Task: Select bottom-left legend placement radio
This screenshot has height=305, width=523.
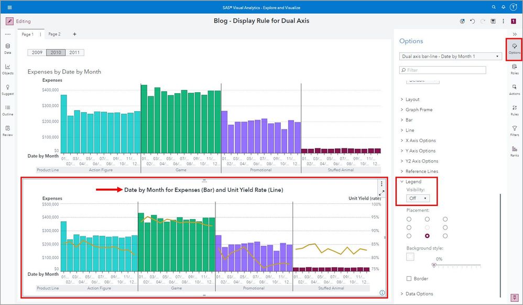Action: [409, 236]
